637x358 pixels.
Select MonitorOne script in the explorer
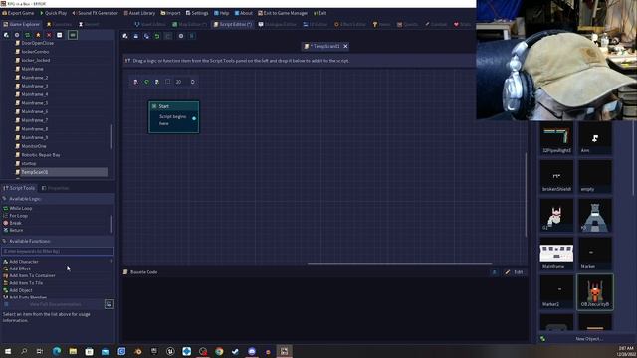33,146
